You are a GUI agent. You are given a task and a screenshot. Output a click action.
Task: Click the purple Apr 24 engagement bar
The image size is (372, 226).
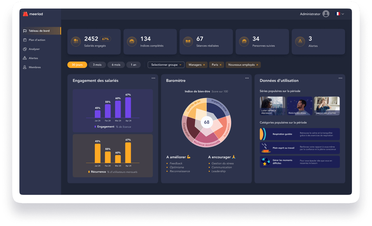click(x=128, y=108)
